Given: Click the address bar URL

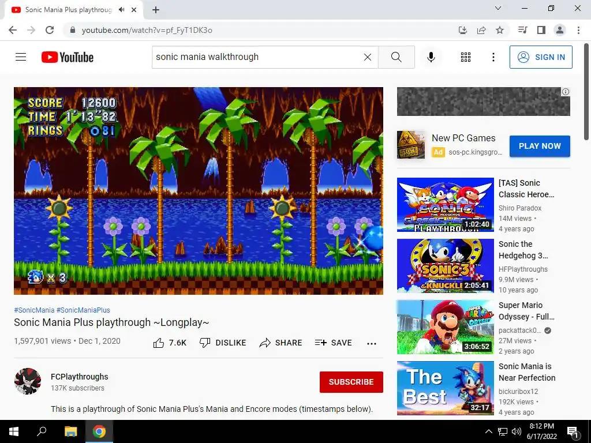Looking at the screenshot, I should (x=147, y=30).
